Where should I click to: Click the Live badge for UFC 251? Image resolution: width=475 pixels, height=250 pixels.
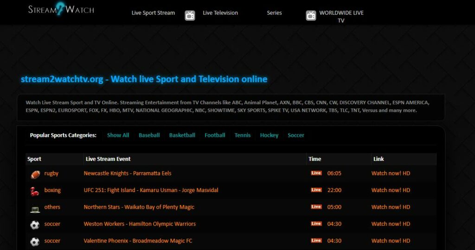[316, 190]
